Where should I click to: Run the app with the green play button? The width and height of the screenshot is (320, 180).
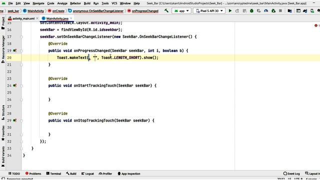230,11
